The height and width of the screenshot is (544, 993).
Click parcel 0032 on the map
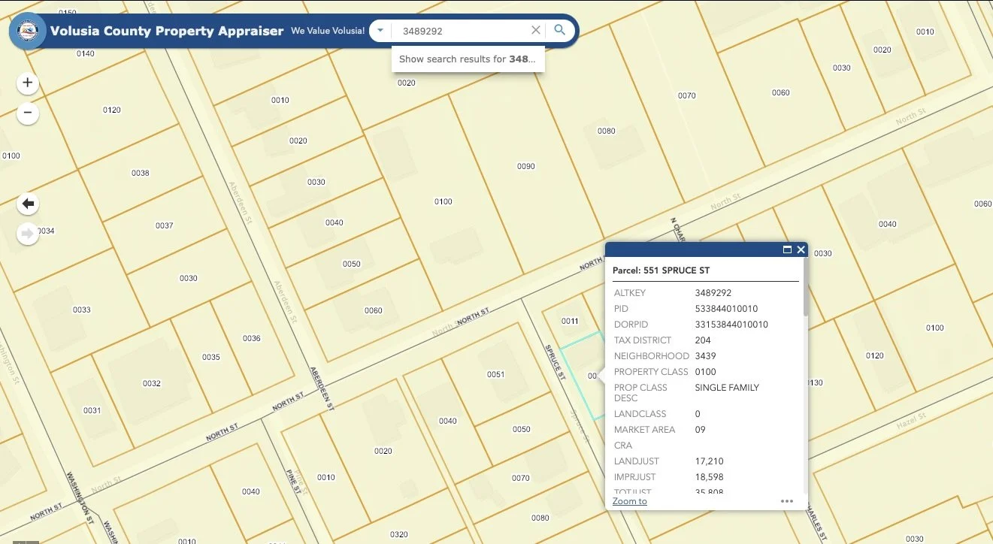(152, 383)
